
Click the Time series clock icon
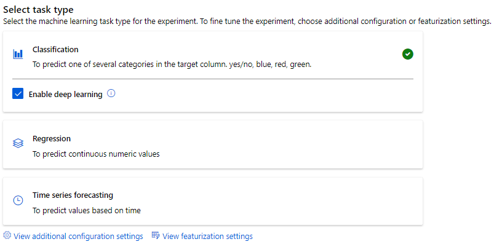pyautogui.click(x=18, y=200)
